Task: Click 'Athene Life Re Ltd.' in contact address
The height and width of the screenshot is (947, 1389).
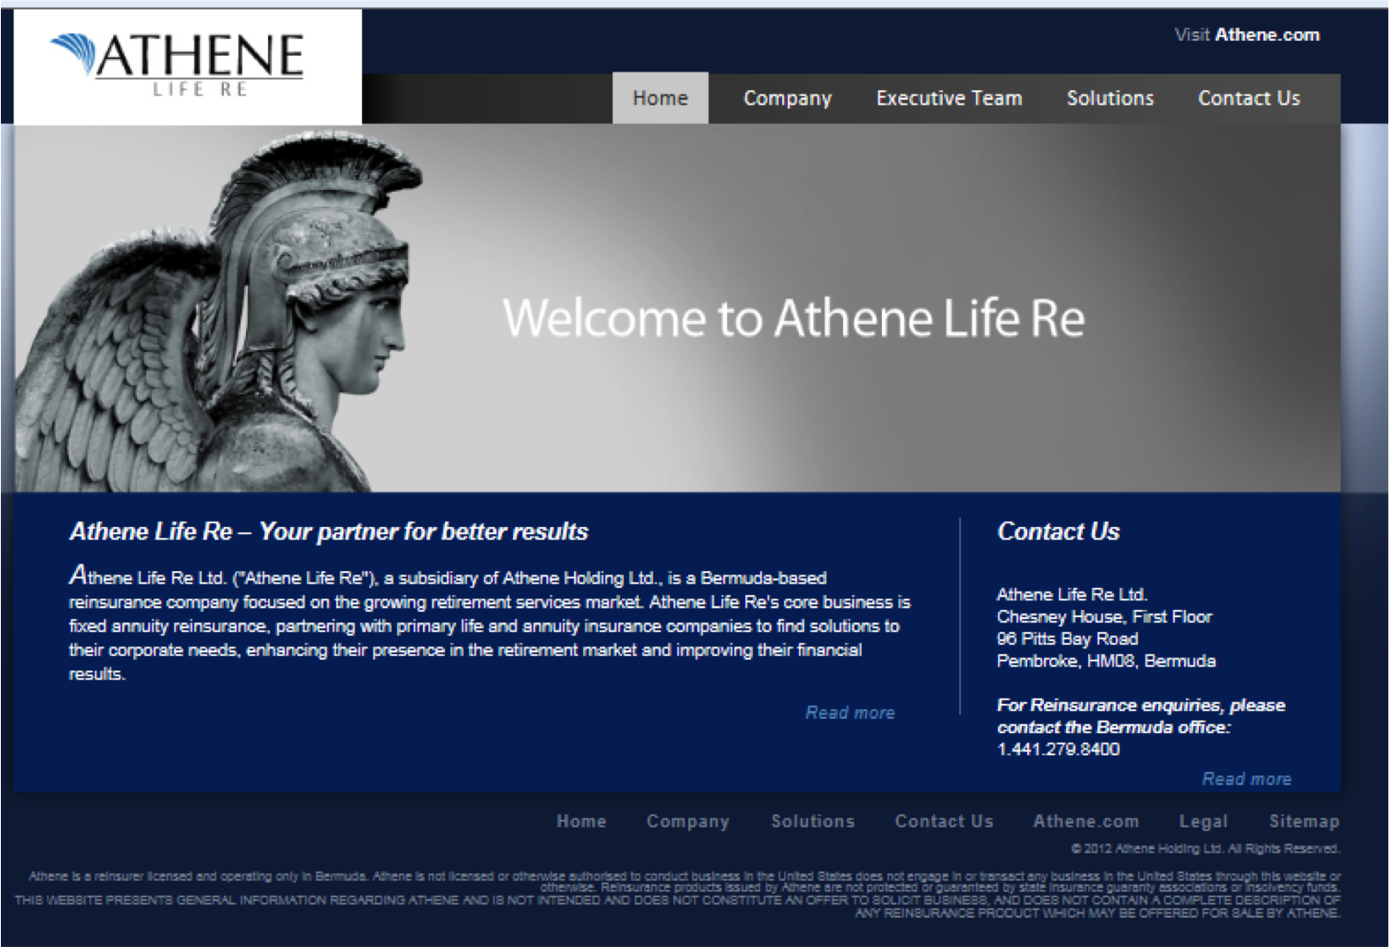Action: coord(1071,594)
